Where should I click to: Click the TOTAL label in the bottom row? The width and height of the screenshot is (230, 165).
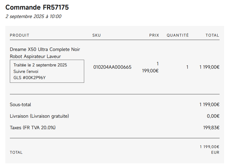(16, 152)
